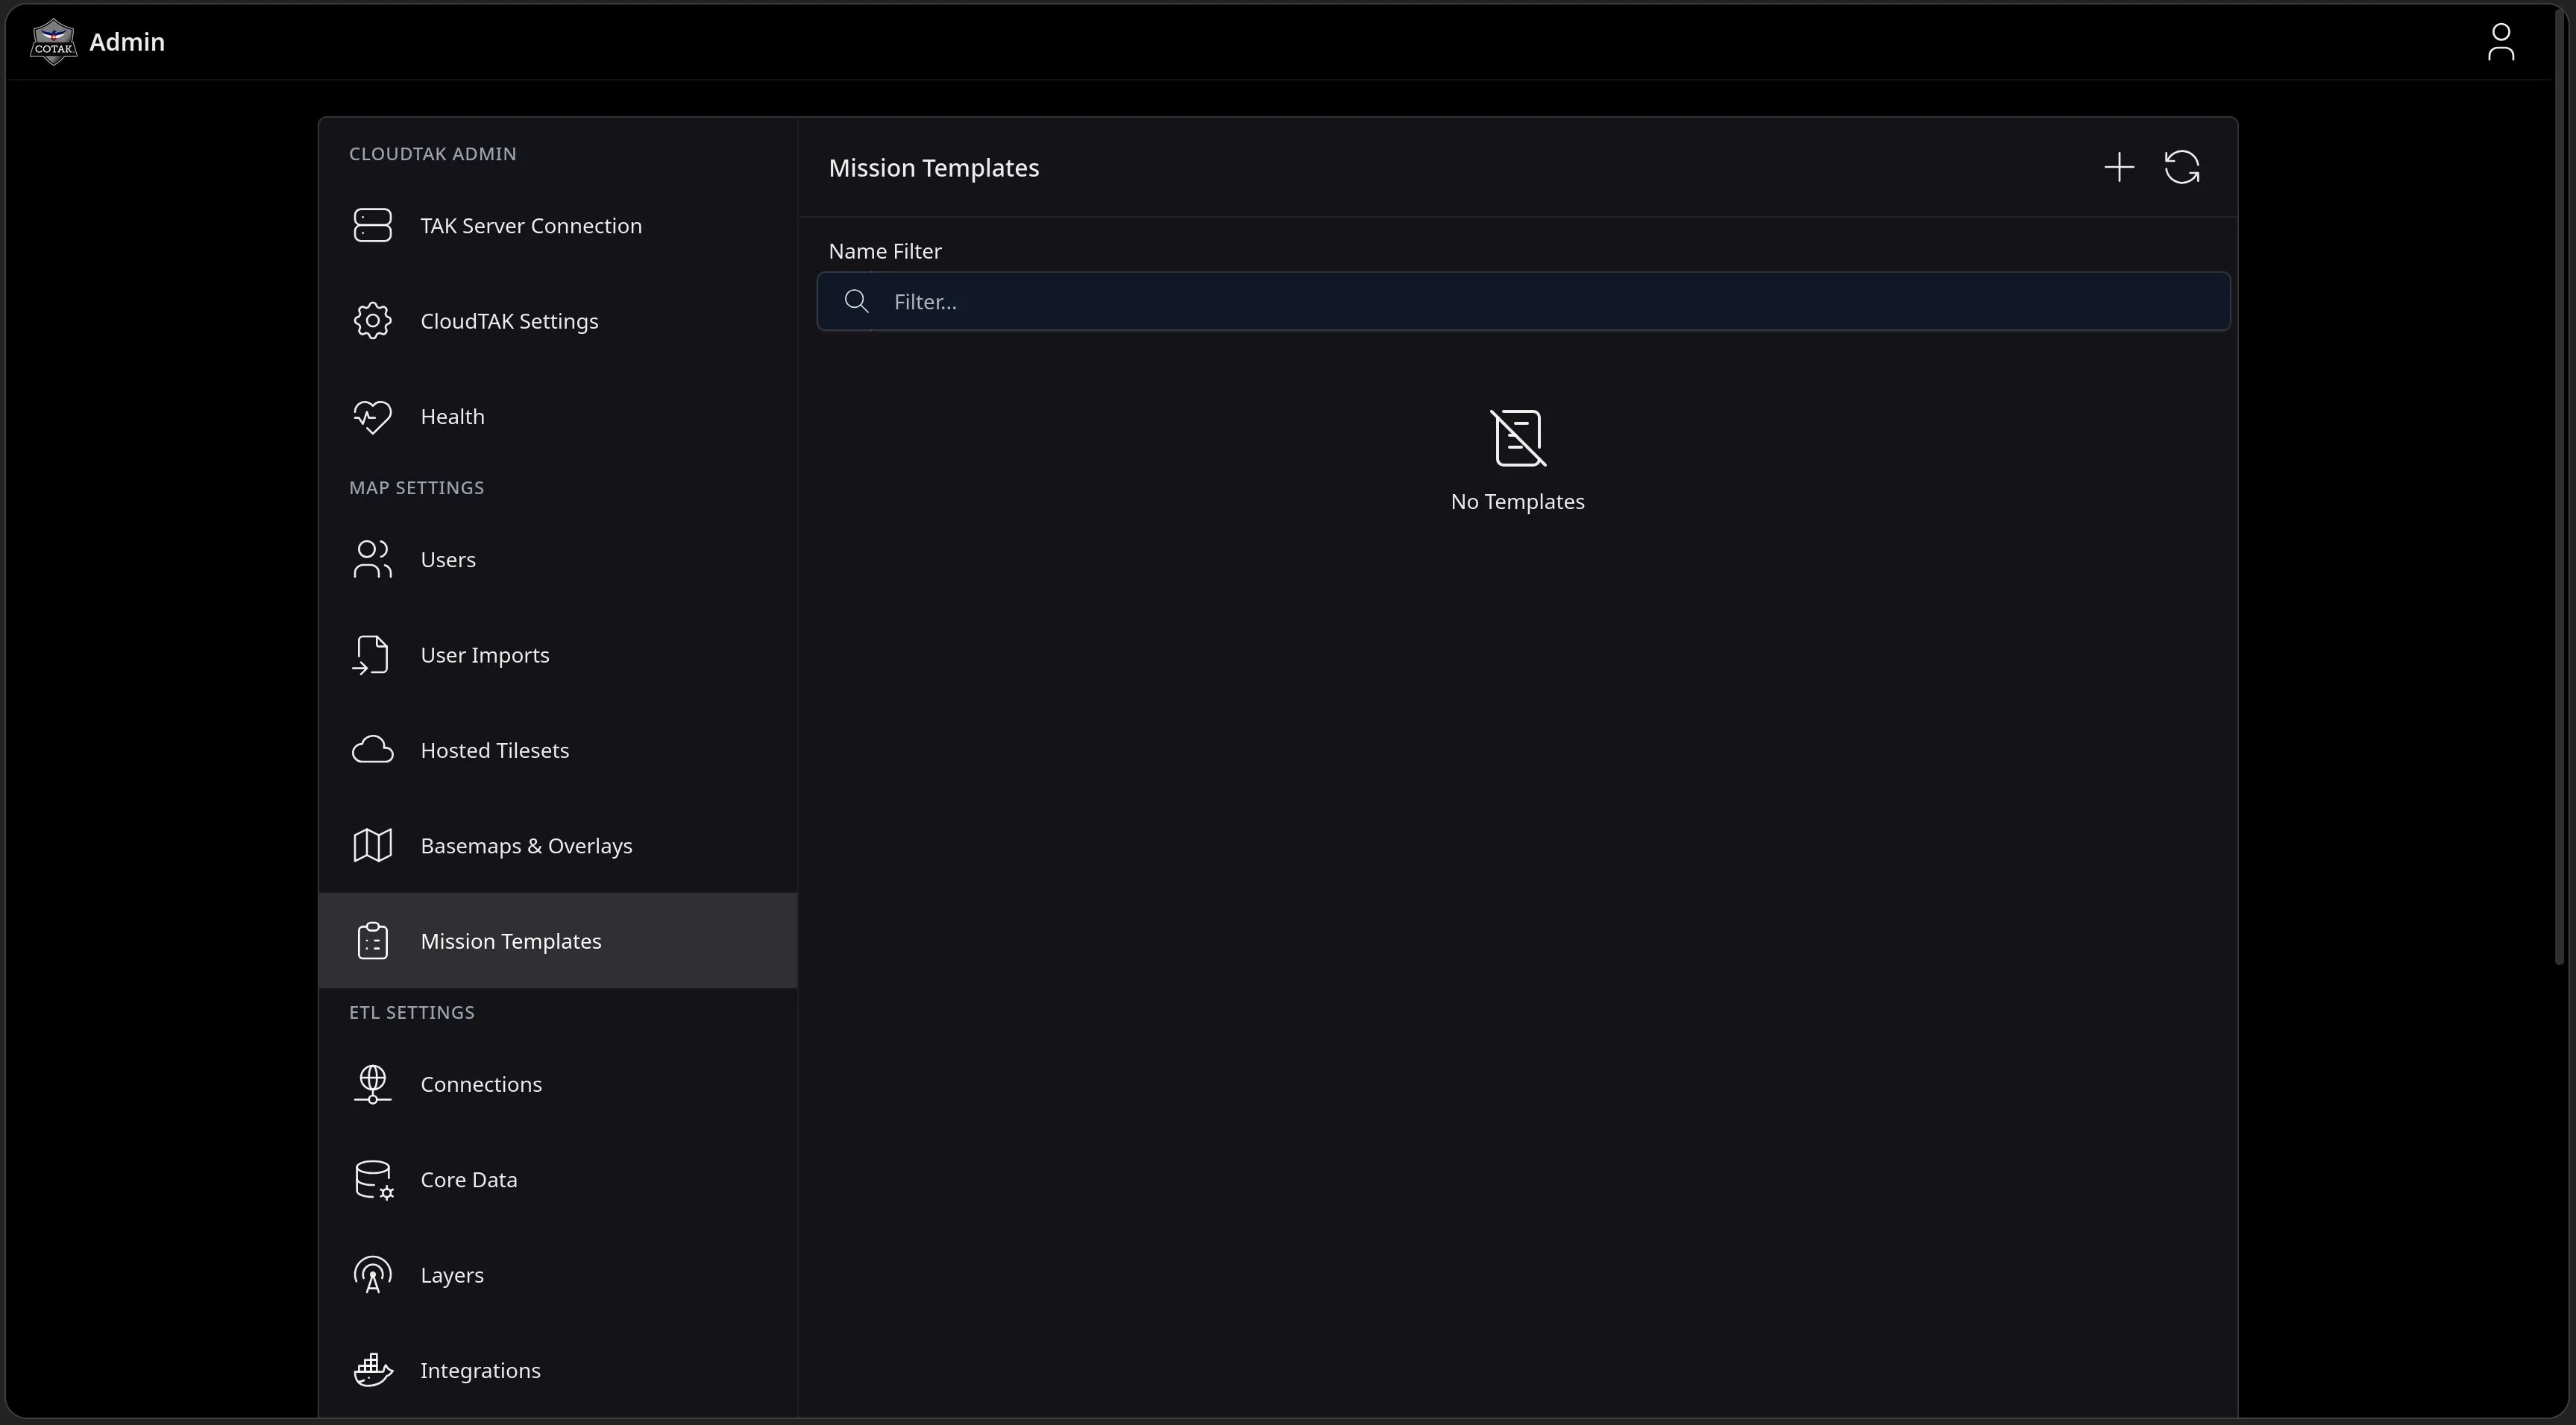Click the MAP SETTINGS section header
This screenshot has width=2576, height=1425.
coord(417,487)
